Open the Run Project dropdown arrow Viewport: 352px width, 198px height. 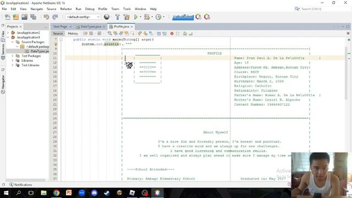click(141, 17)
